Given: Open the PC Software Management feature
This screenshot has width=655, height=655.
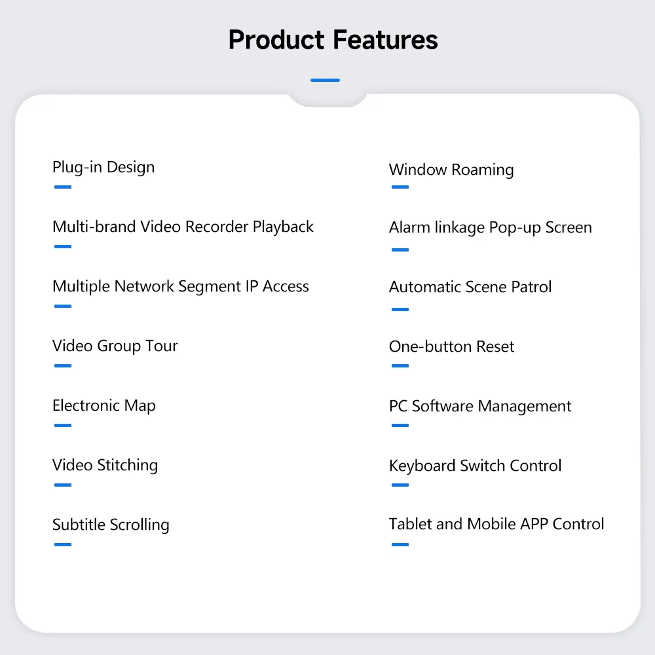Looking at the screenshot, I should click(480, 407).
